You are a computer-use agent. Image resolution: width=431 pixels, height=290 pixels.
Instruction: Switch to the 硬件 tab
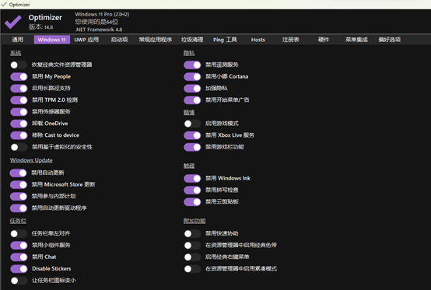pos(324,40)
